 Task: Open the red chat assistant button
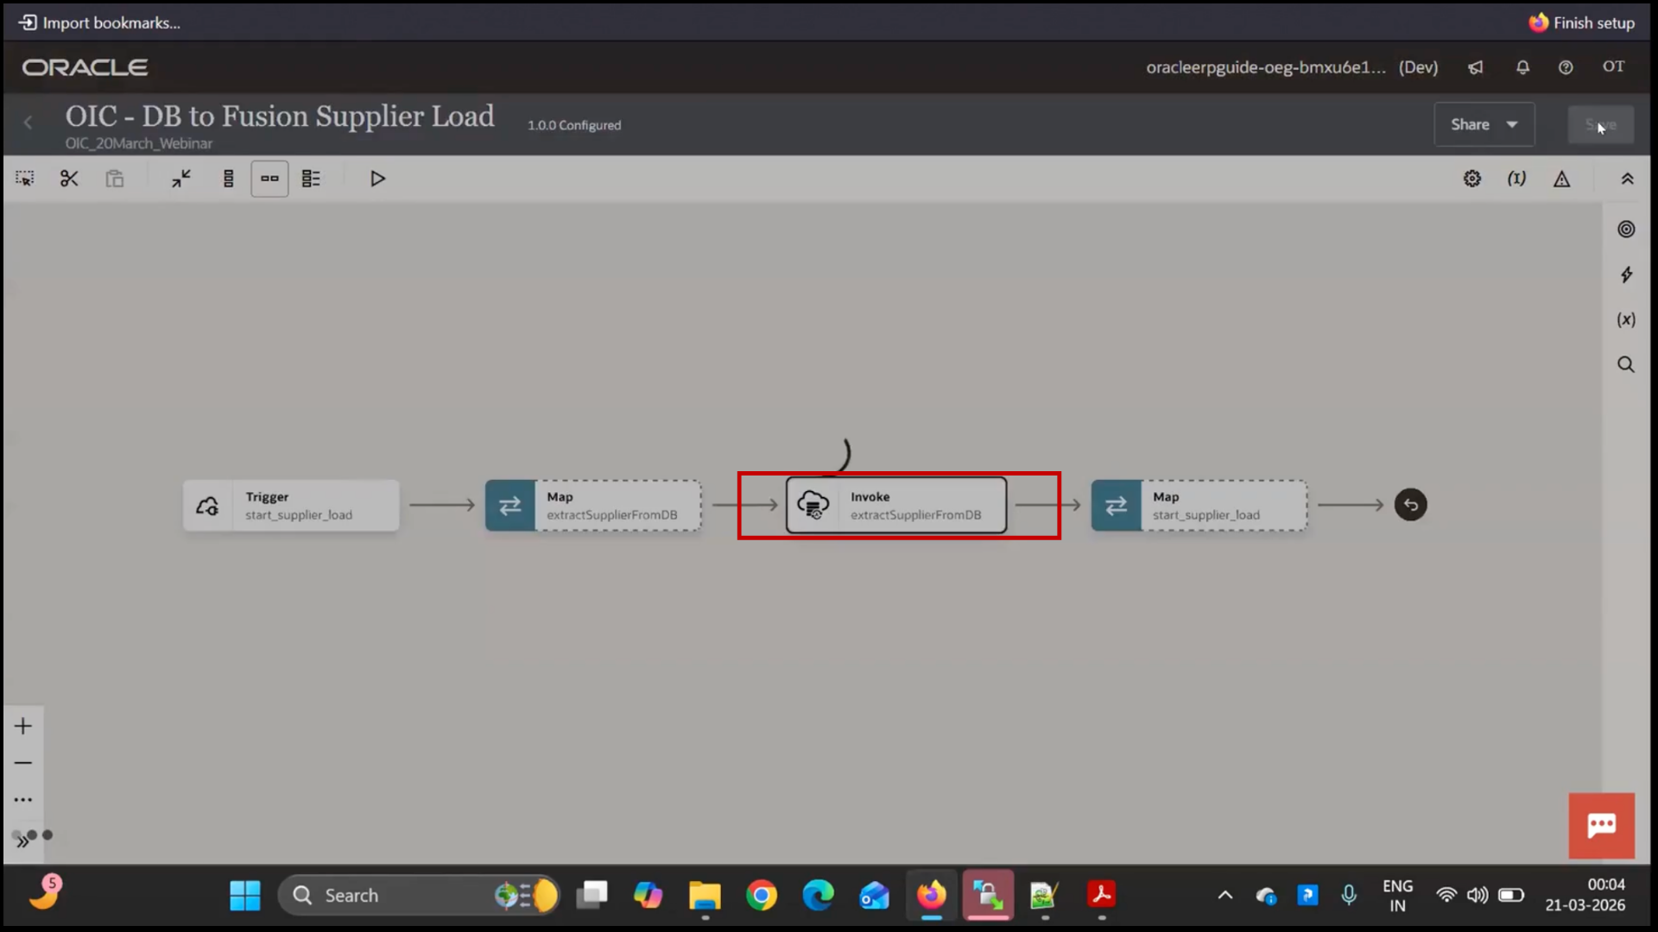[x=1602, y=826]
